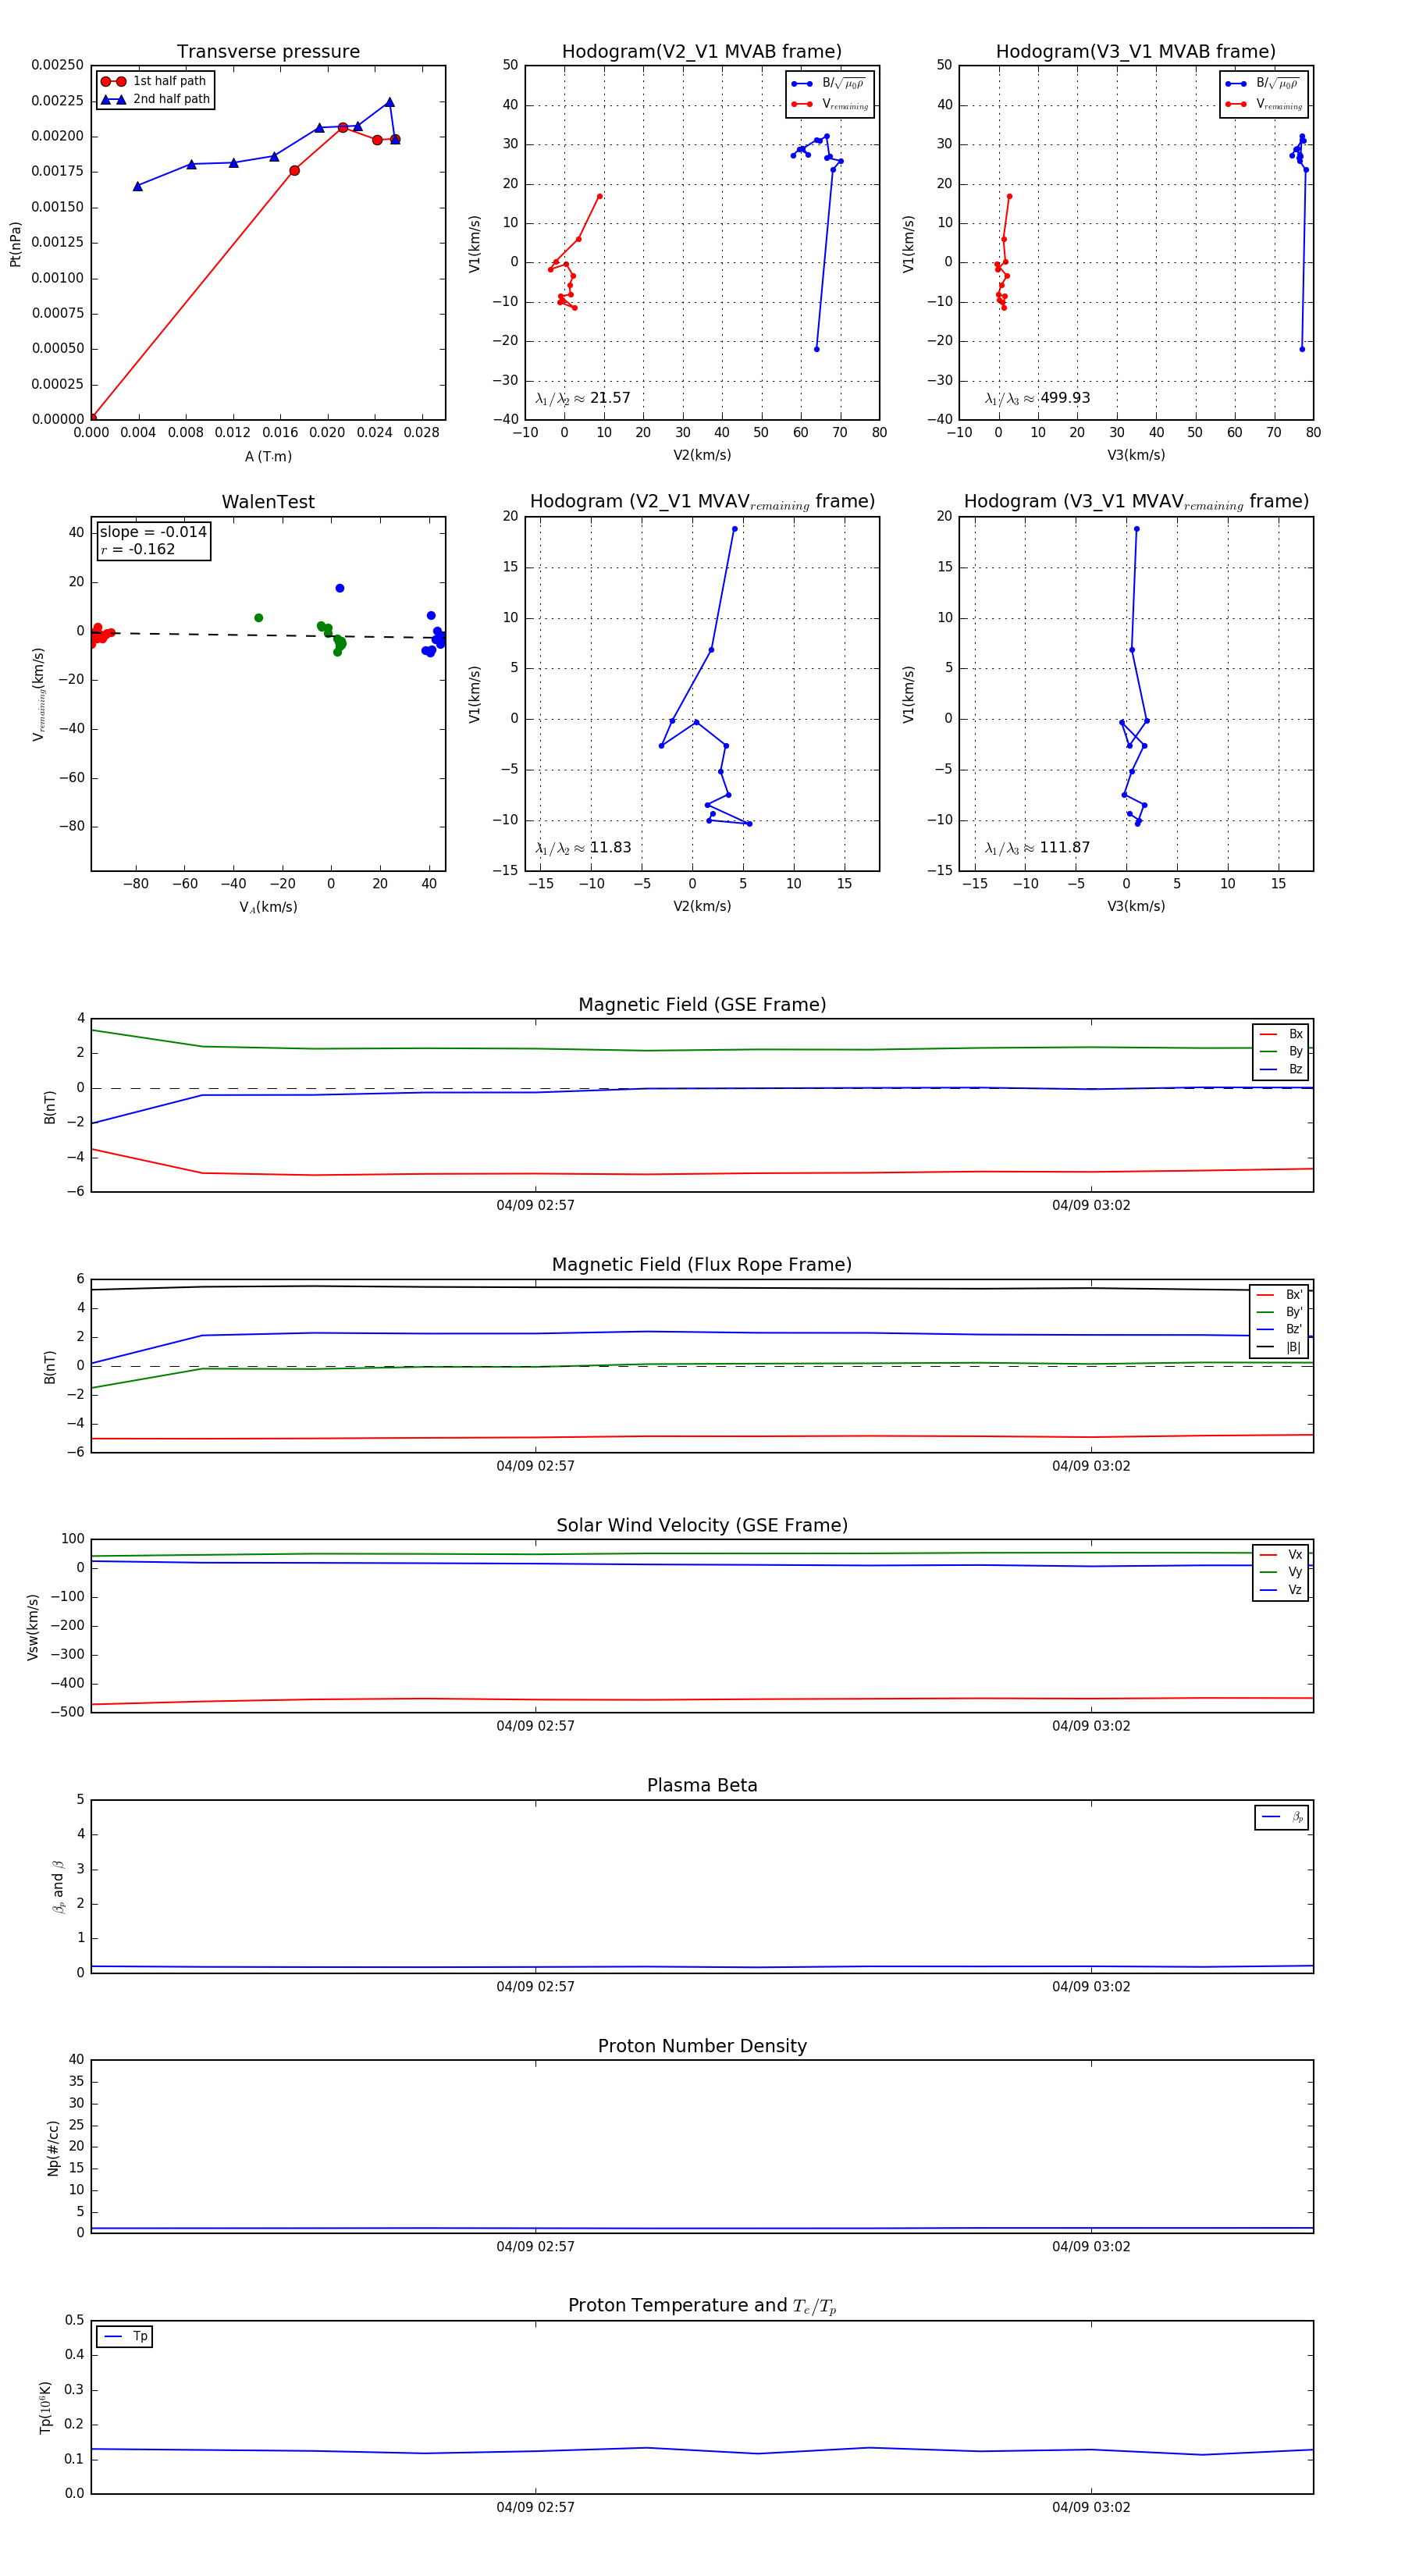The height and width of the screenshot is (2576, 1405).
Task: Click 'Hodogram(V2_V1 MVAB frame)' title
Action: point(701,51)
